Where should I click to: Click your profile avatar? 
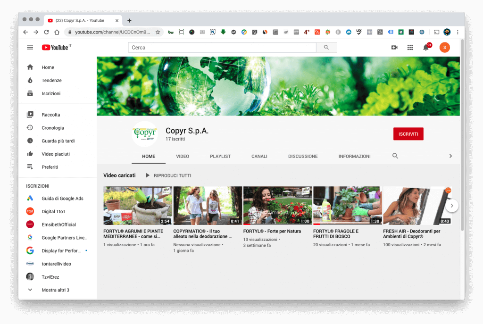(444, 47)
